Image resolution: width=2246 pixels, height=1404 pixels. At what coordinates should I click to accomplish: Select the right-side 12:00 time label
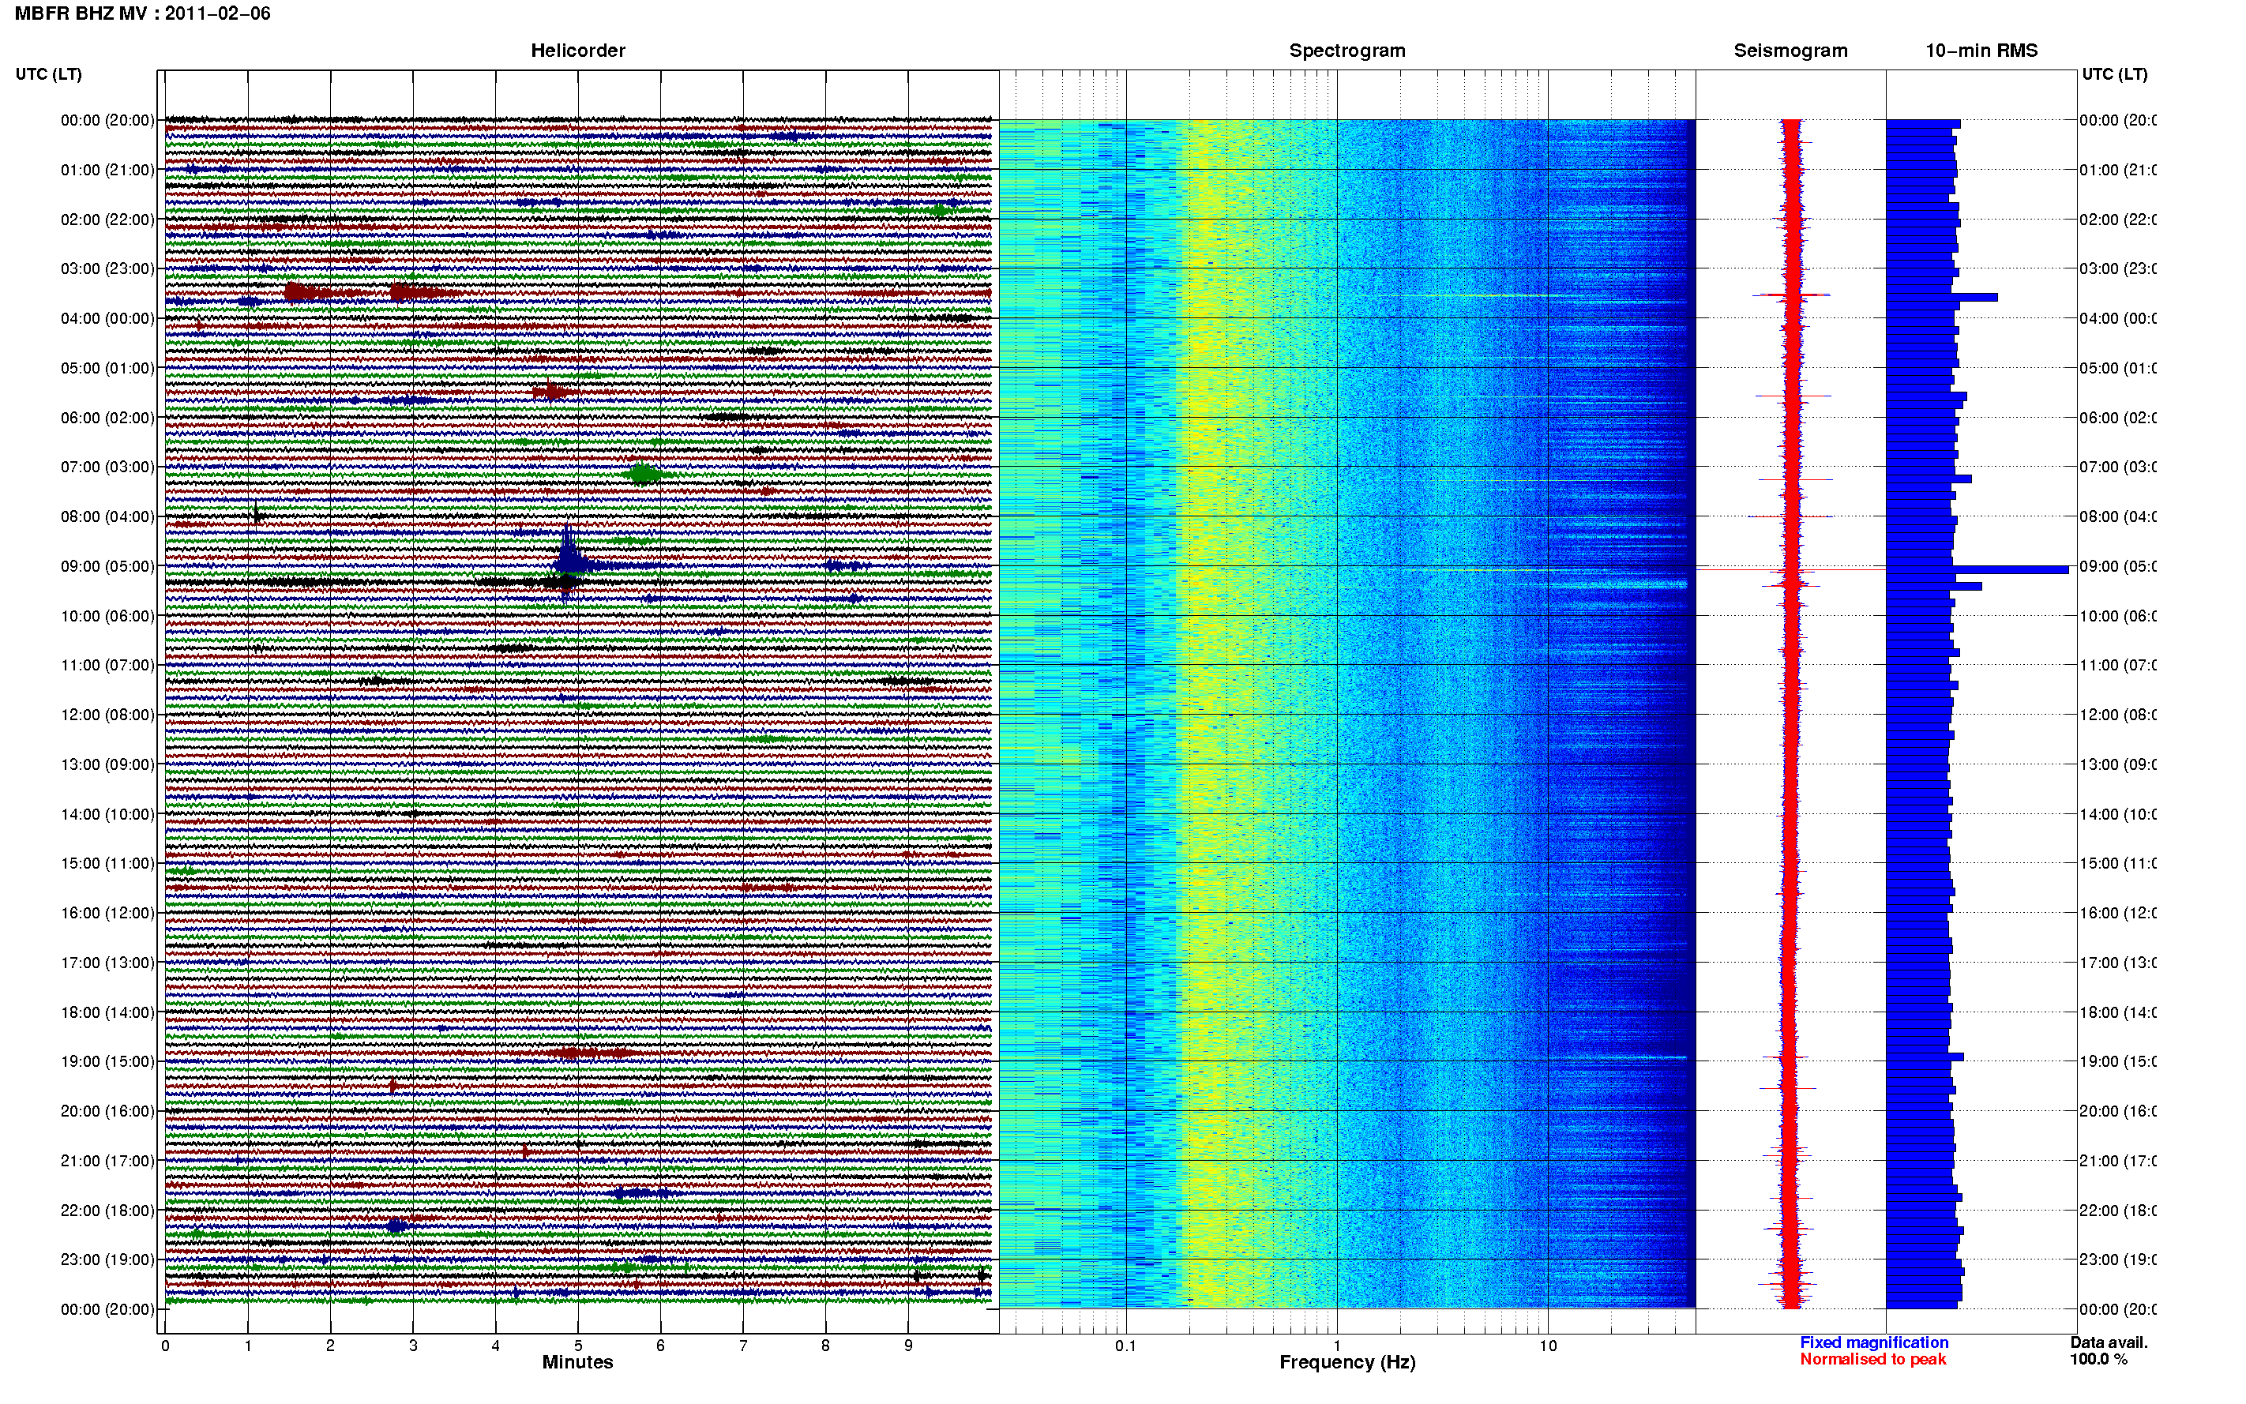(2118, 715)
